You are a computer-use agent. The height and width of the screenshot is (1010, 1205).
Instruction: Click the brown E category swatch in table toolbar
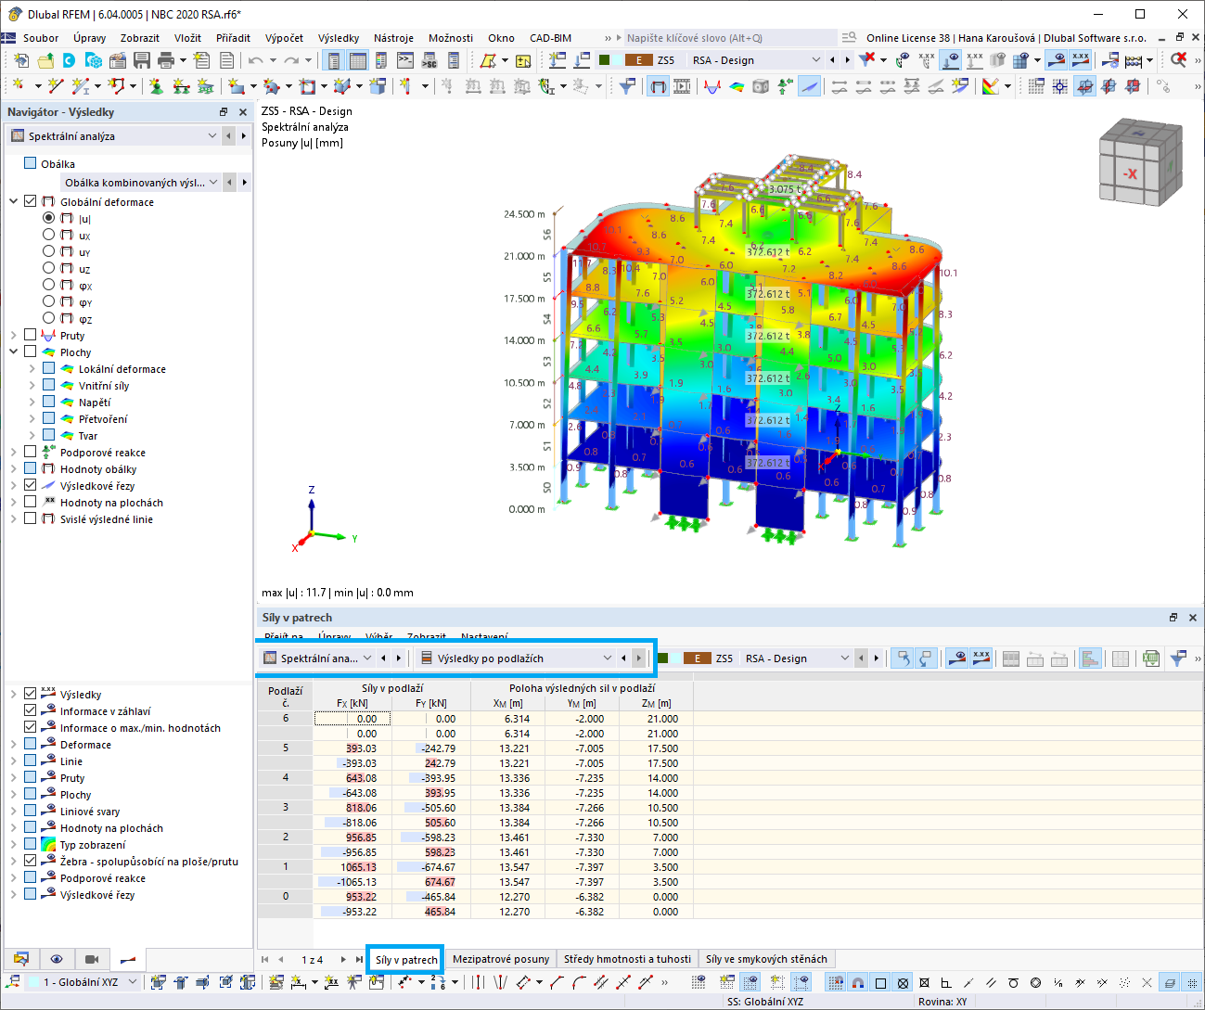click(698, 658)
